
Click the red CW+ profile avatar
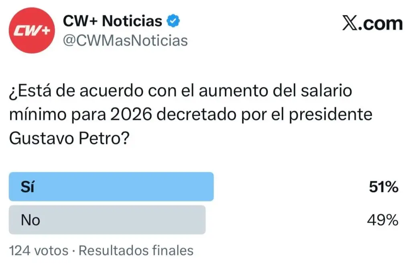pos(31,30)
